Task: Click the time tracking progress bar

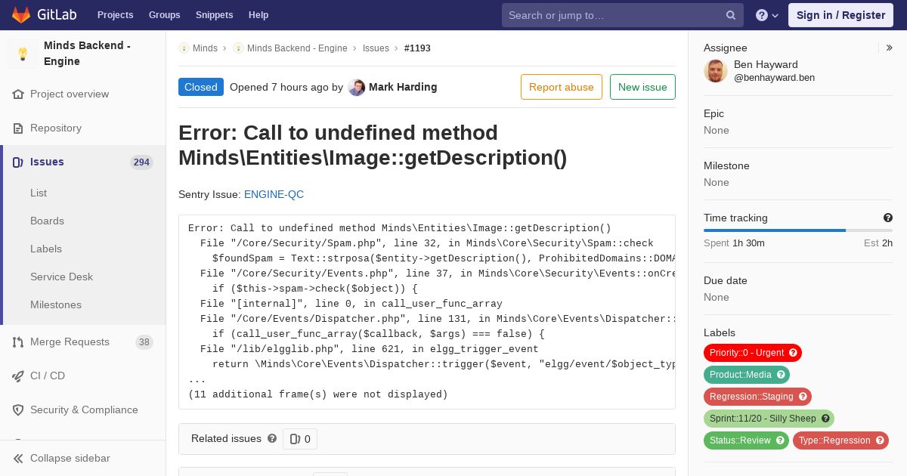Action: click(798, 230)
